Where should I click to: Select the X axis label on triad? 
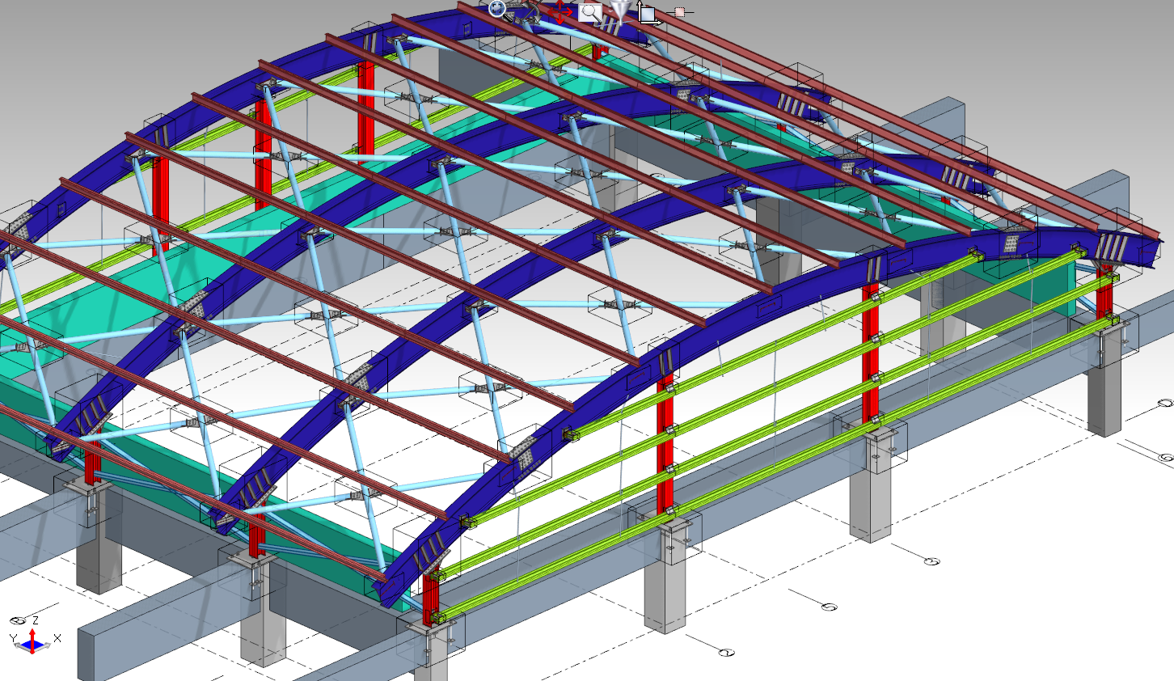coord(57,639)
